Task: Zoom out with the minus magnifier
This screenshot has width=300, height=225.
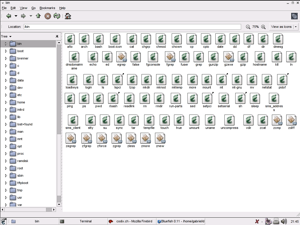Action: [248, 27]
